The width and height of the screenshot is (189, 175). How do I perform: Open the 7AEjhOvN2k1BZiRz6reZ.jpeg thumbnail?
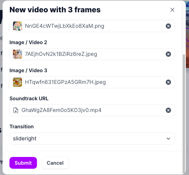(x=17, y=54)
